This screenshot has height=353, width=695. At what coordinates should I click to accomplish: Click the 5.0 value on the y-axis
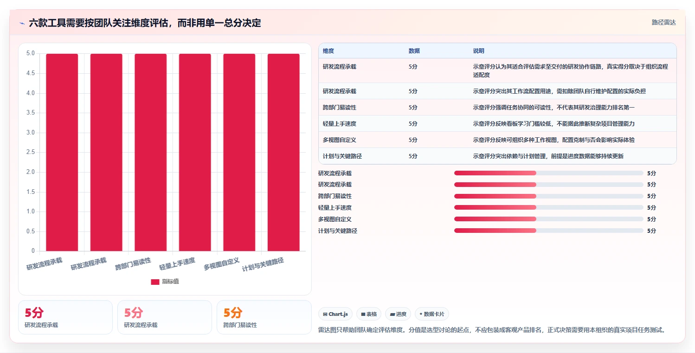tap(30, 53)
